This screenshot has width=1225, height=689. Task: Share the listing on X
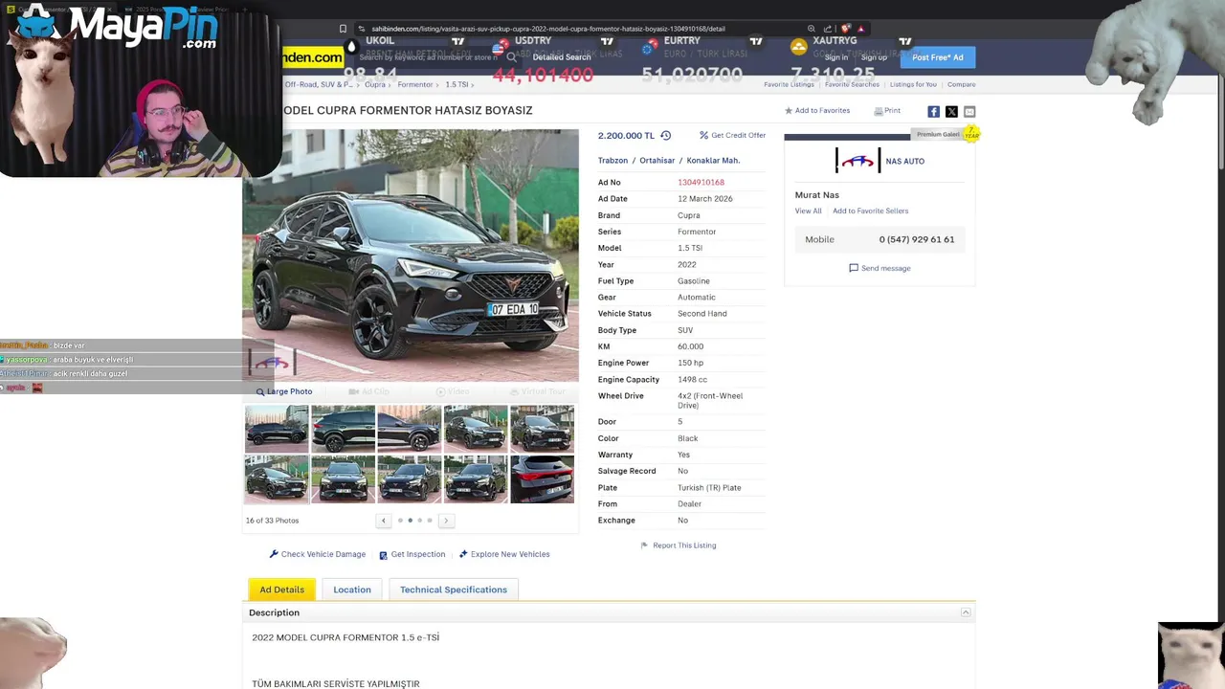951,112
